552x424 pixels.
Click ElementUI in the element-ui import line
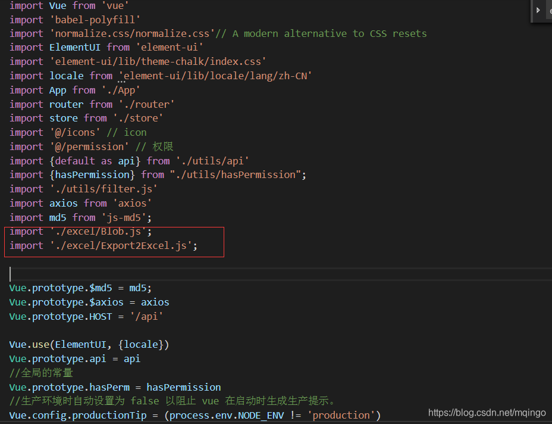(74, 47)
